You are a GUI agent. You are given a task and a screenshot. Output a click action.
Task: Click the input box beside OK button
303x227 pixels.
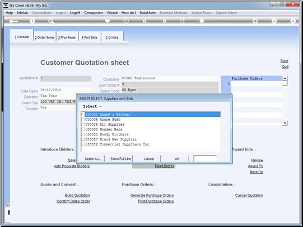click(205, 159)
